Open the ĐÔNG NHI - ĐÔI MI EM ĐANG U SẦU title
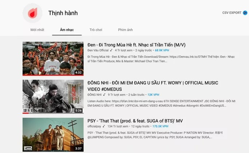The width and height of the screenshot is (249, 153). [153, 86]
